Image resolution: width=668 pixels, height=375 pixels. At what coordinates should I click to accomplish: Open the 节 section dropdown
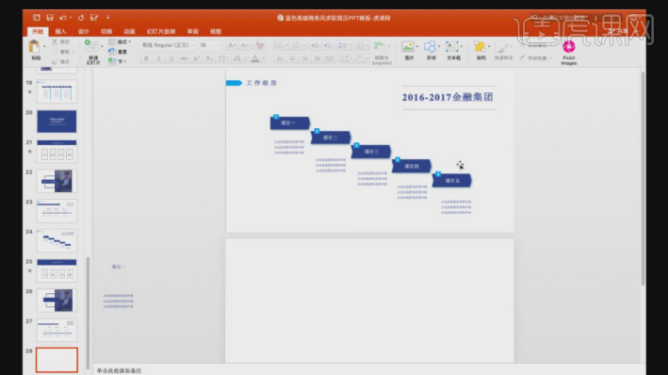click(x=118, y=61)
